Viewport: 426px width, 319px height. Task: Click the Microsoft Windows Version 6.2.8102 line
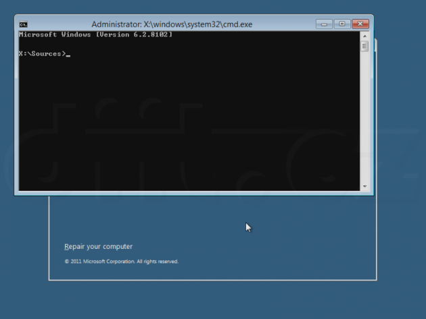click(x=95, y=34)
